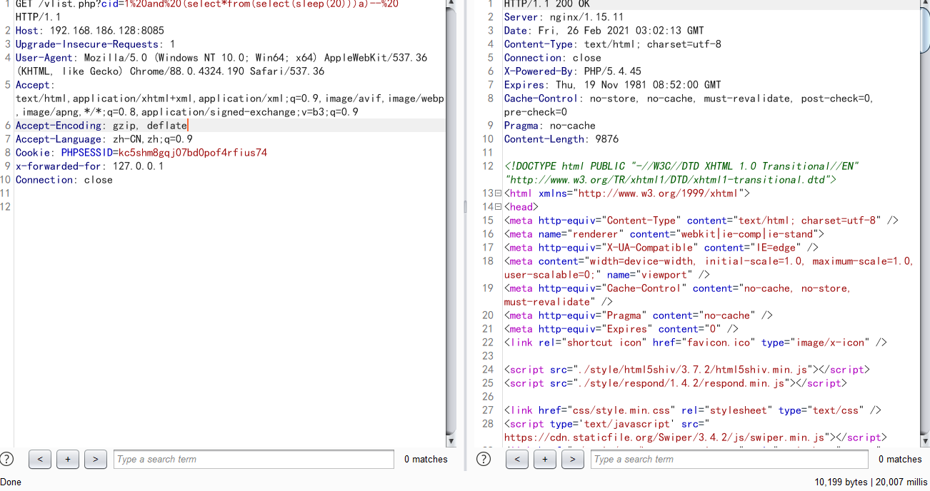Click the Date header Fri, 26 Feb 2021
Viewport: 930px width, 491px height.
(x=604, y=31)
